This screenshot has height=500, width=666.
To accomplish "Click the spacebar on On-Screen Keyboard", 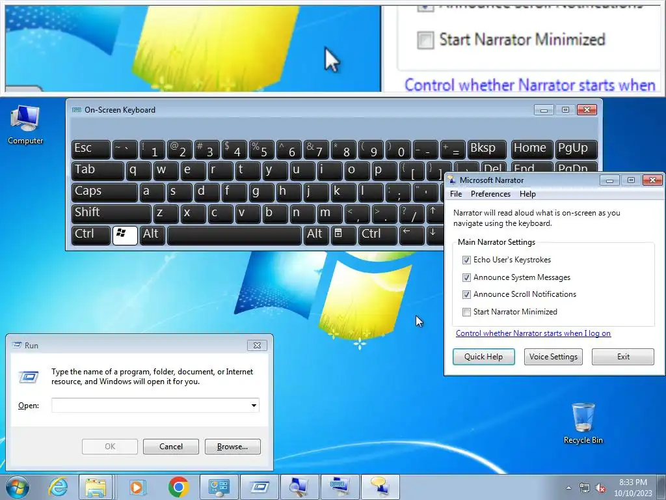I will pos(234,235).
